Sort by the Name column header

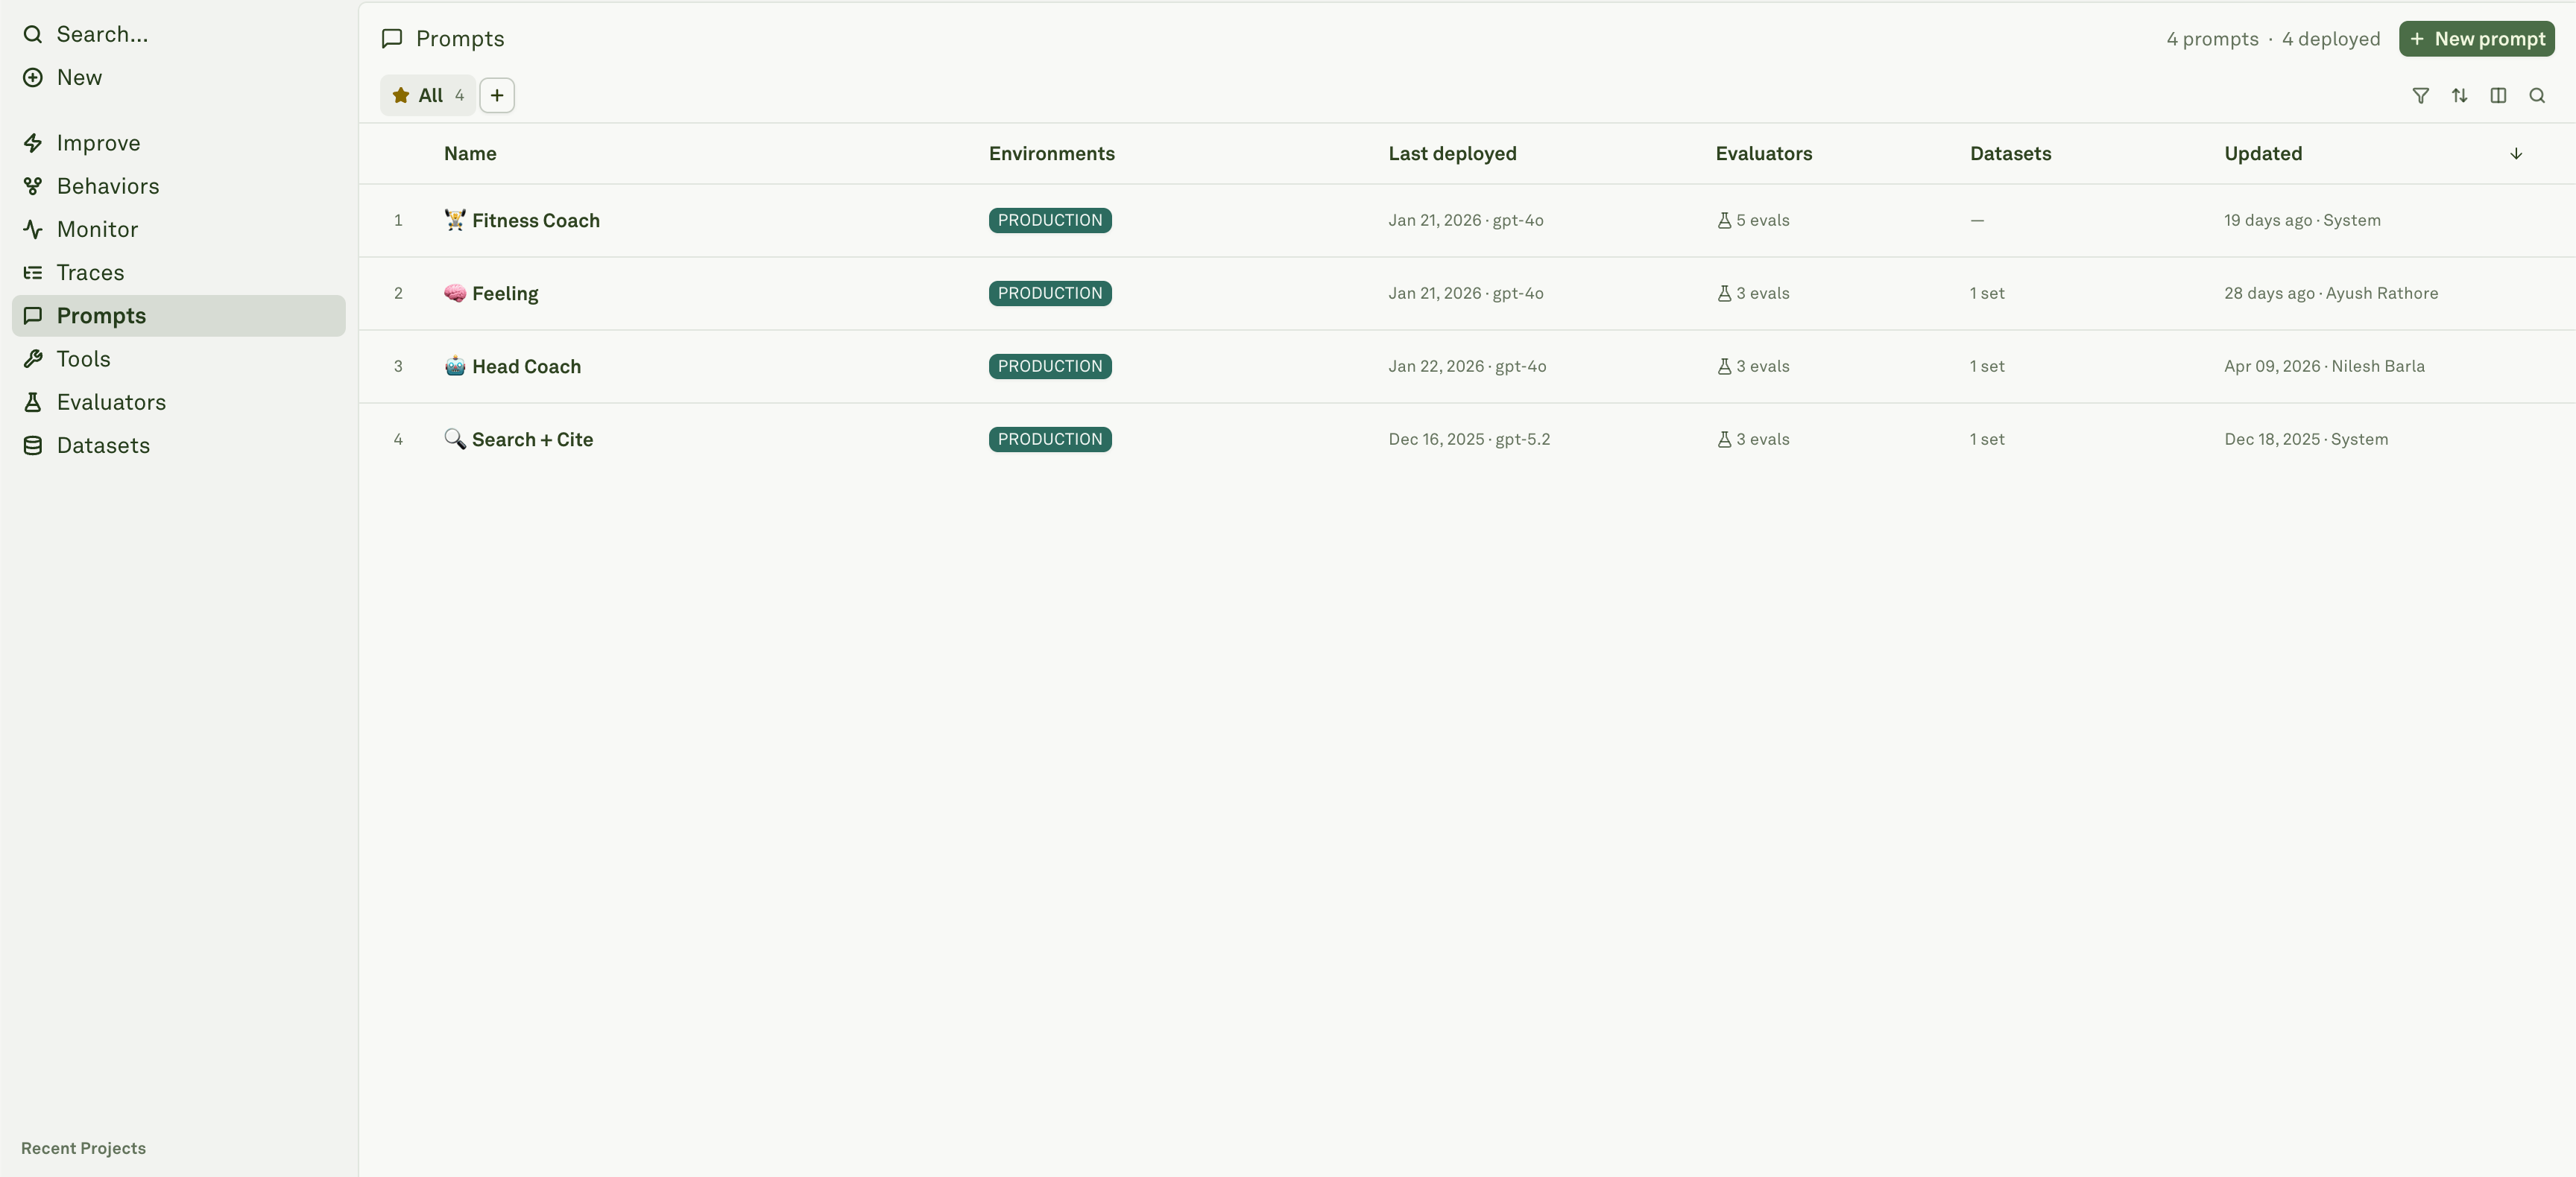click(x=470, y=154)
